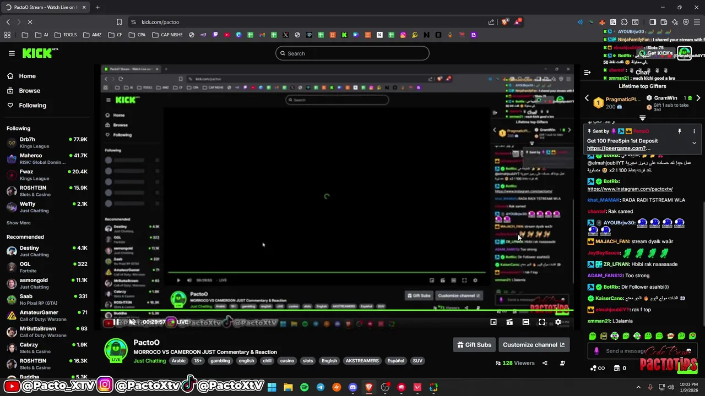The image size is (705, 396).
Task: Open the Just Chatting category link
Action: (x=149, y=361)
